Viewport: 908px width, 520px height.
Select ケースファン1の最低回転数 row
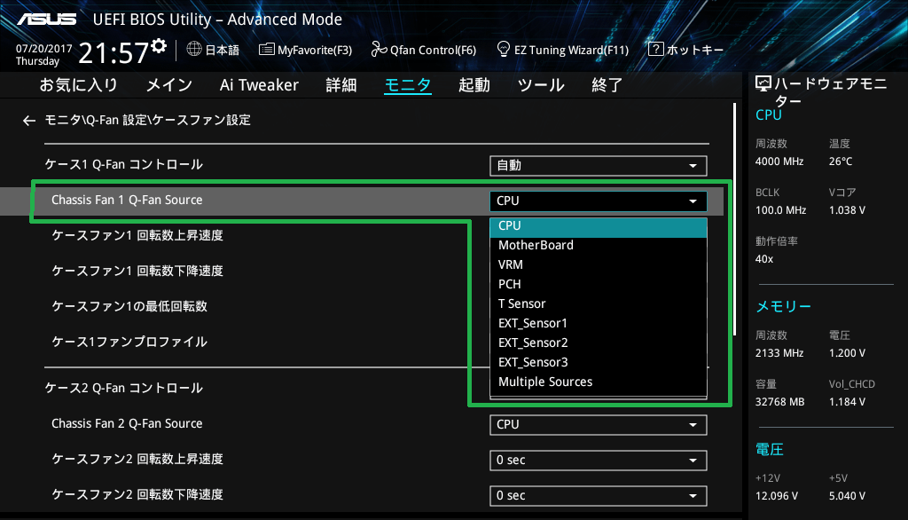click(x=129, y=307)
